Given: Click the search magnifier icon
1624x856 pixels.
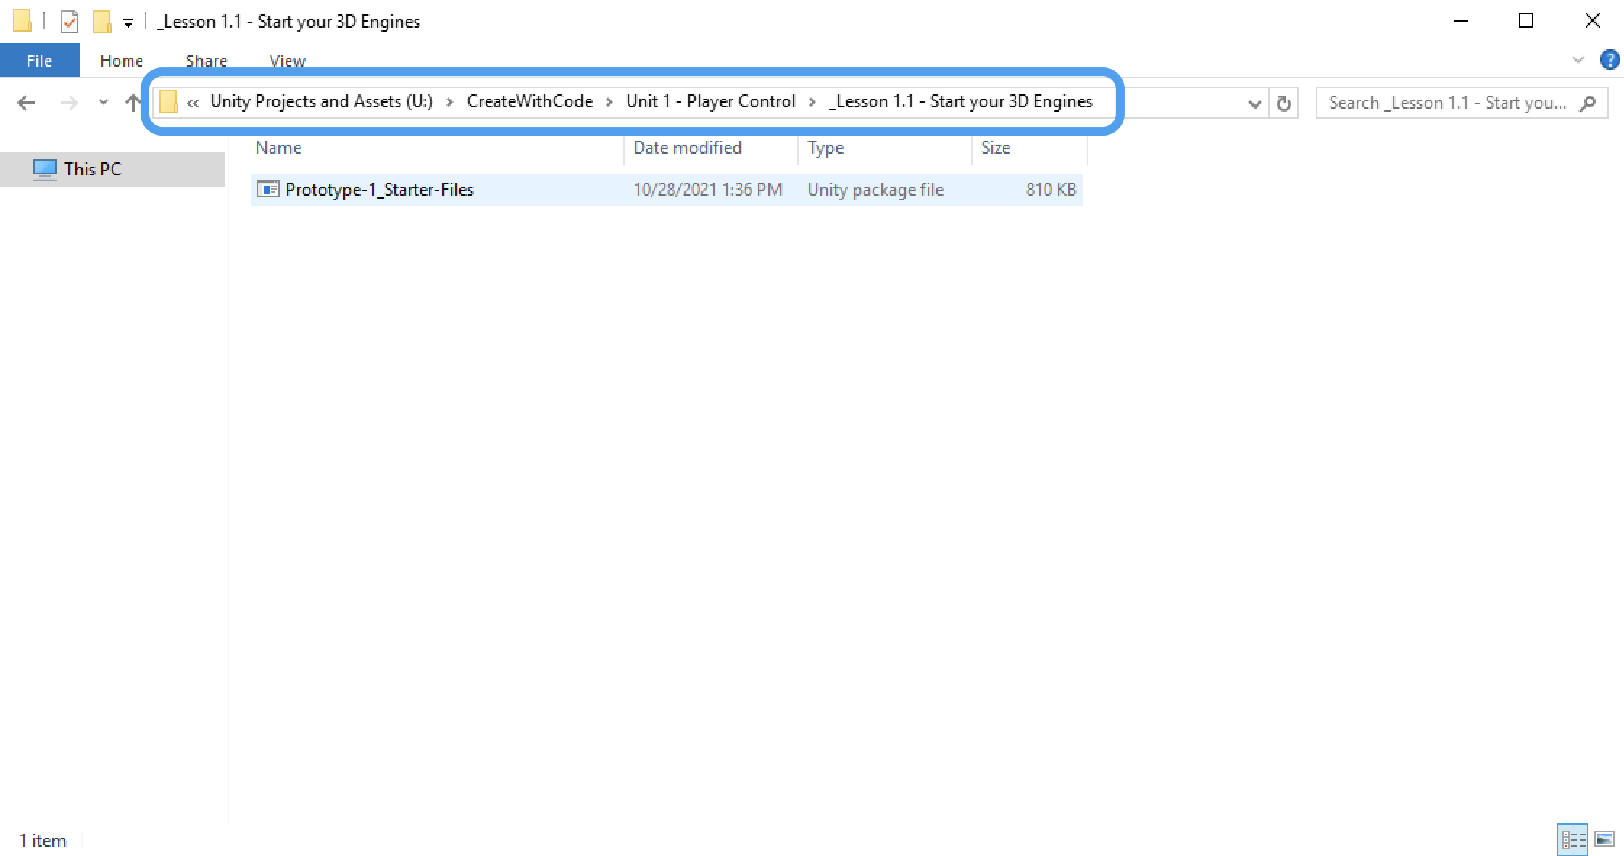Looking at the screenshot, I should click(x=1587, y=103).
